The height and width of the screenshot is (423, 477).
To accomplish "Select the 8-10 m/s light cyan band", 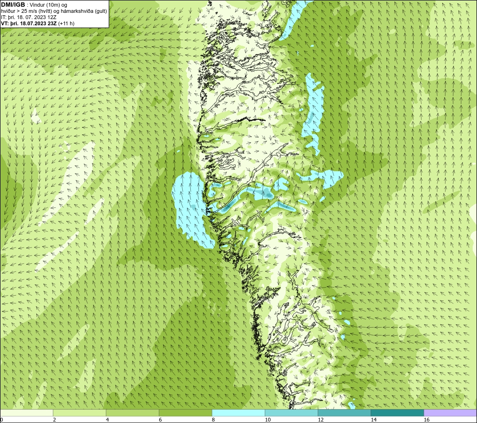I will coord(238,413).
